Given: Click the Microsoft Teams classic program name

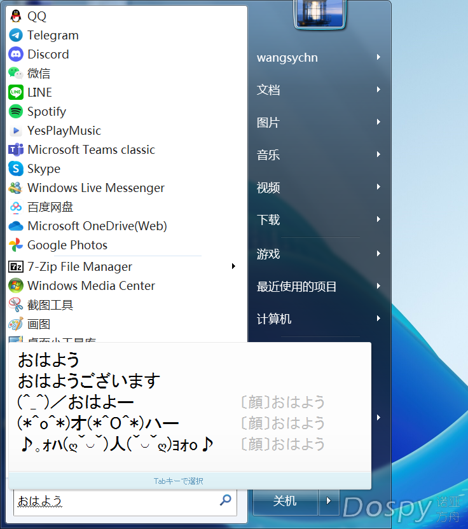Looking at the screenshot, I should tap(91, 150).
